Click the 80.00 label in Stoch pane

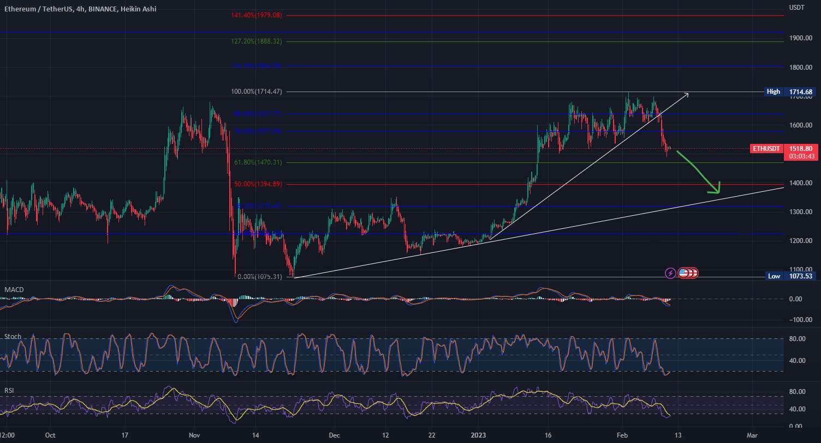pos(798,339)
